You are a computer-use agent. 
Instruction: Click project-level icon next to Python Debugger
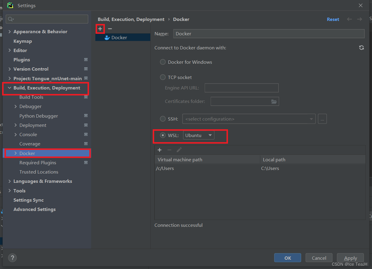click(x=86, y=115)
